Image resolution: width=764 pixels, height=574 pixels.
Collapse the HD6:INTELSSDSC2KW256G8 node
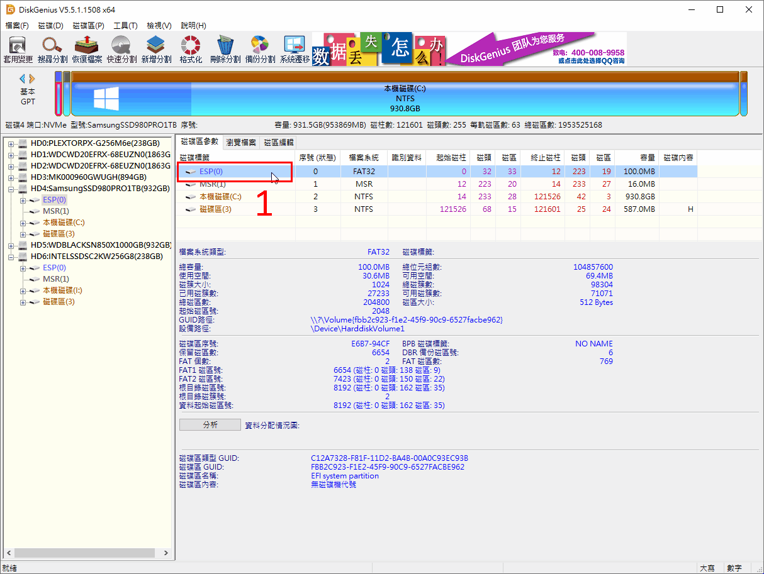pyautogui.click(x=11, y=257)
